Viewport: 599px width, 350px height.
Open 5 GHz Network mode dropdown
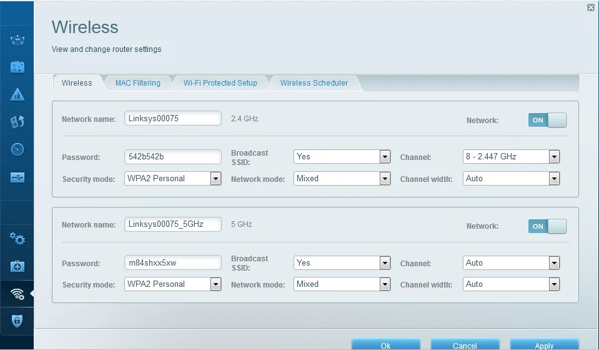[342, 284]
